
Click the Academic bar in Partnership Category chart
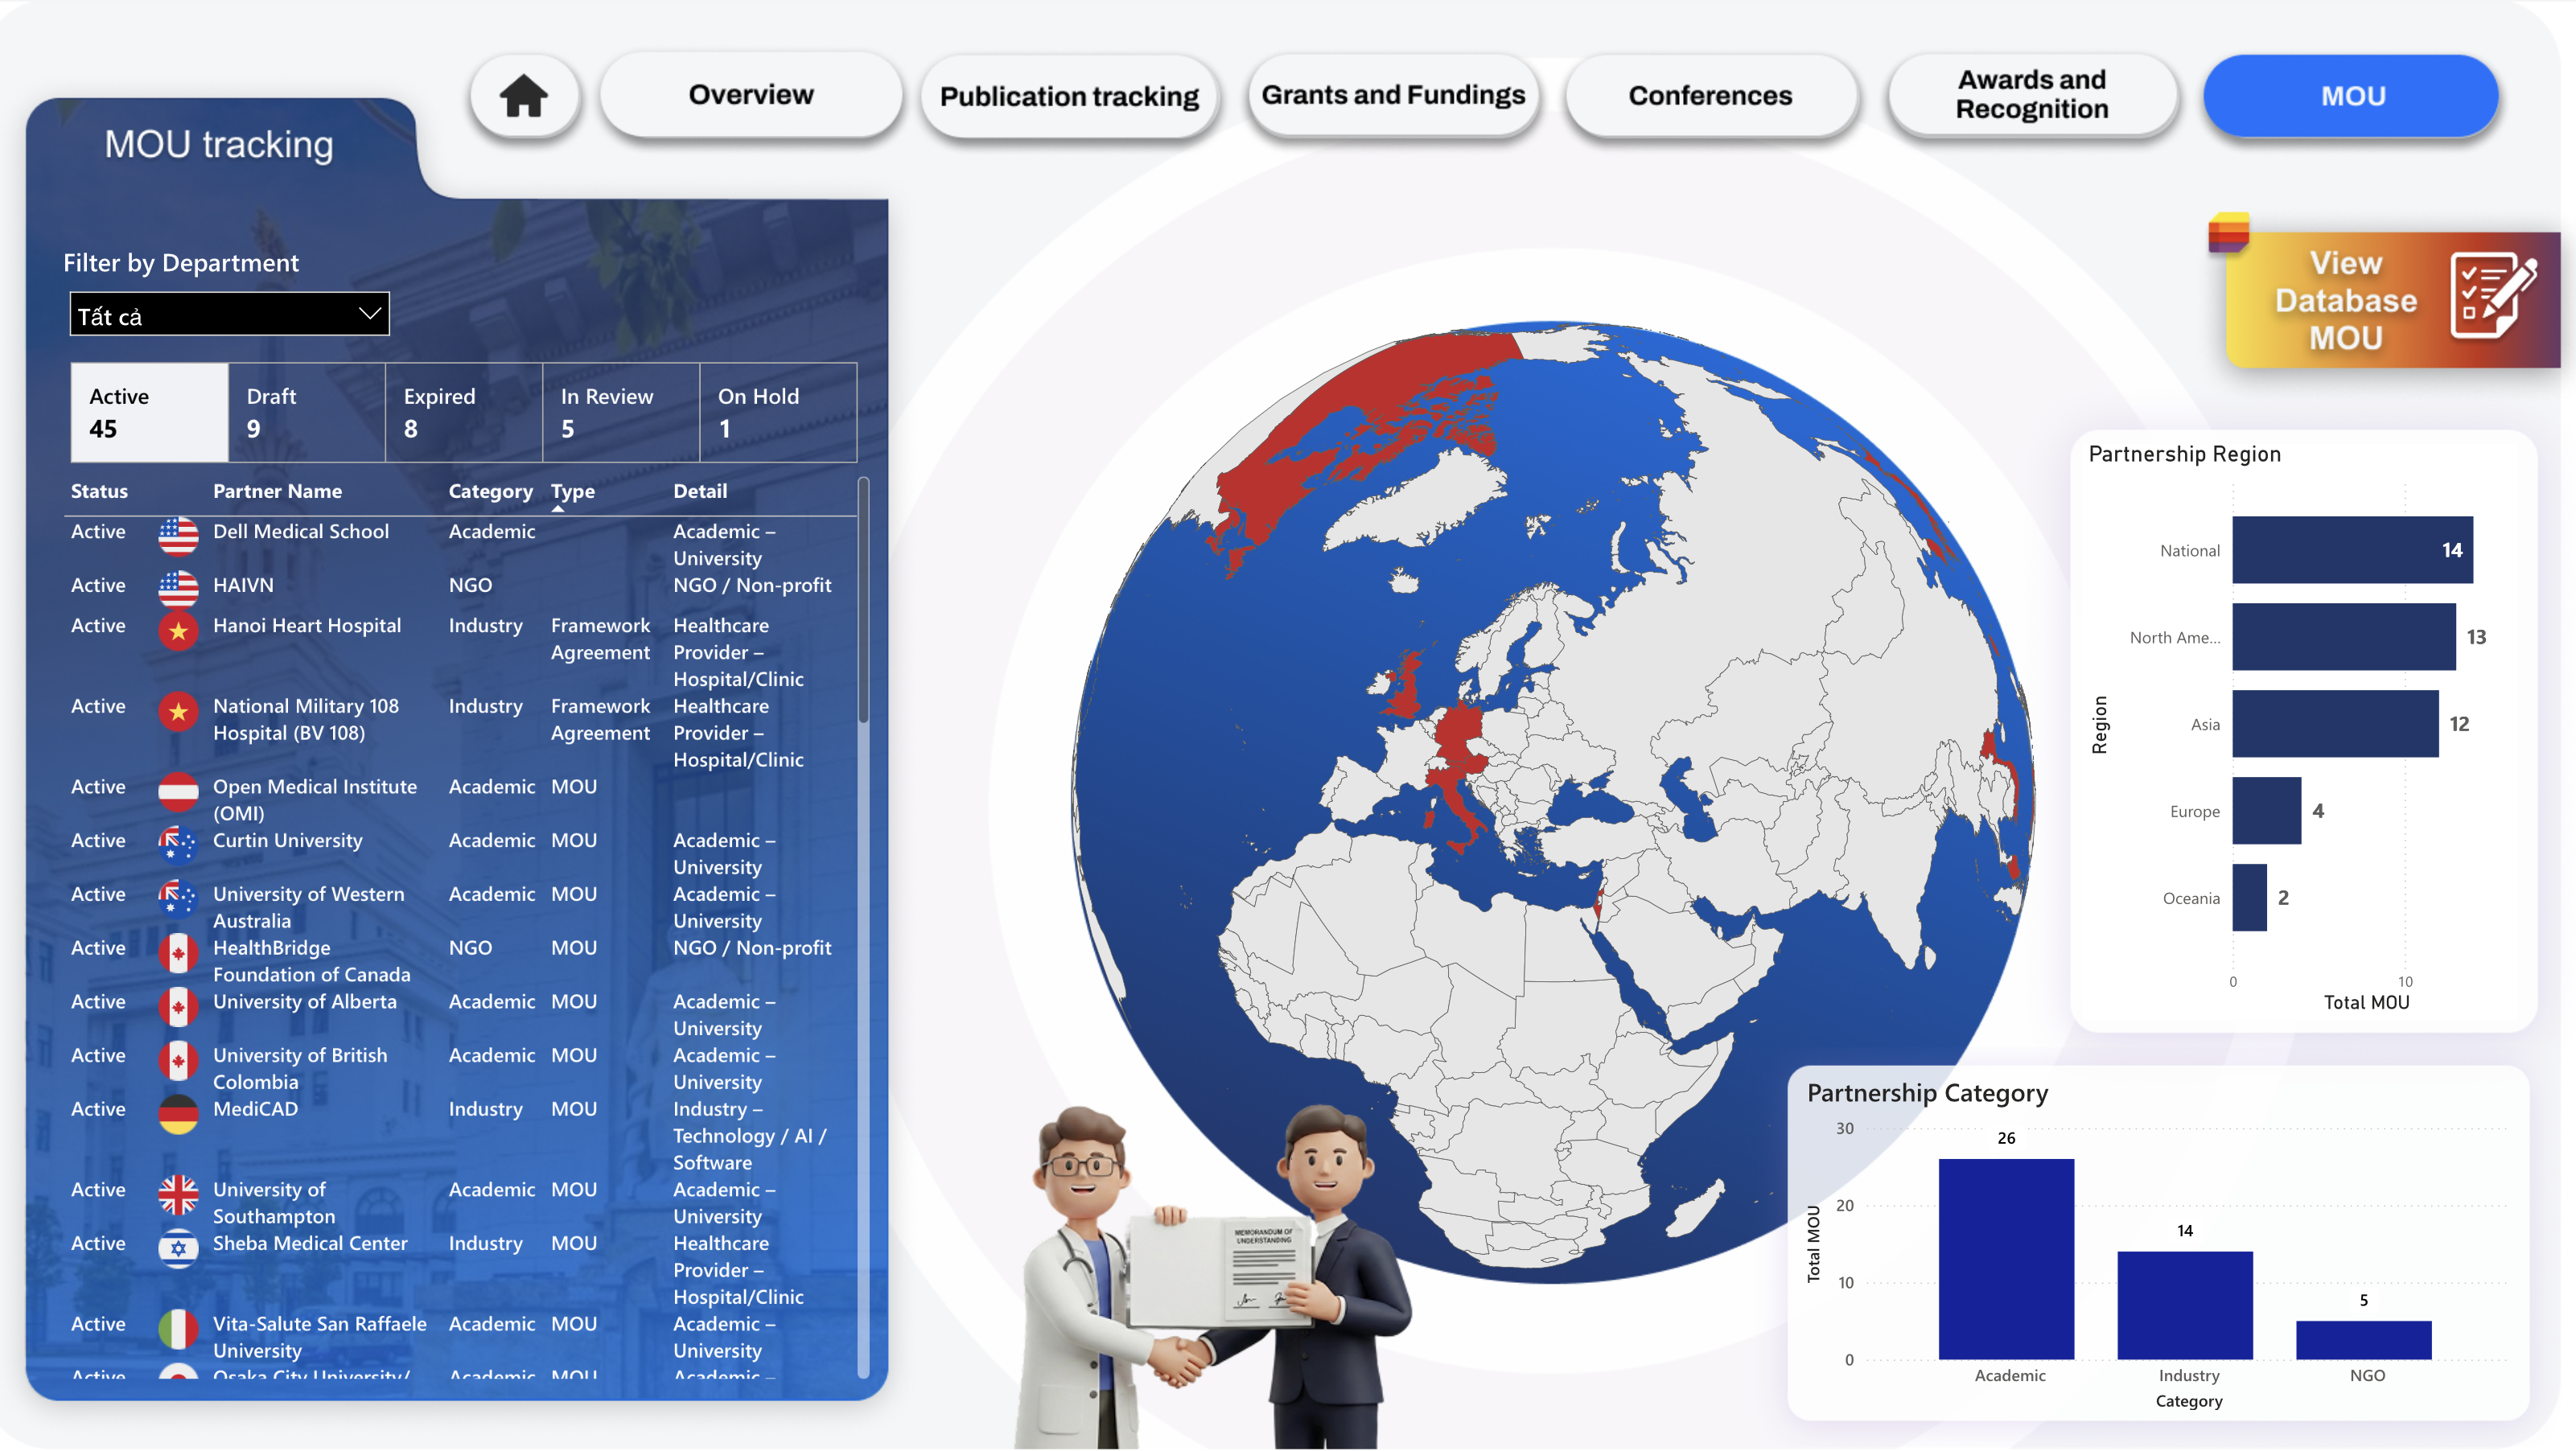[x=2006, y=1260]
